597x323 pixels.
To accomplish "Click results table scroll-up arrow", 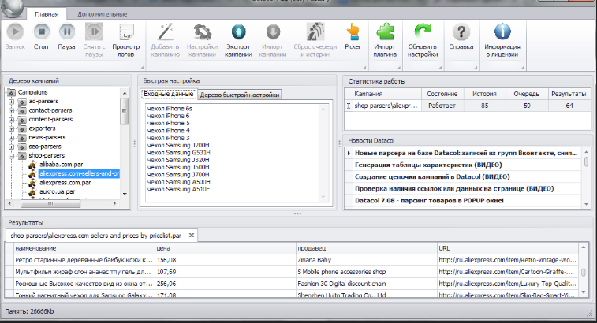I will pyautogui.click(x=584, y=247).
